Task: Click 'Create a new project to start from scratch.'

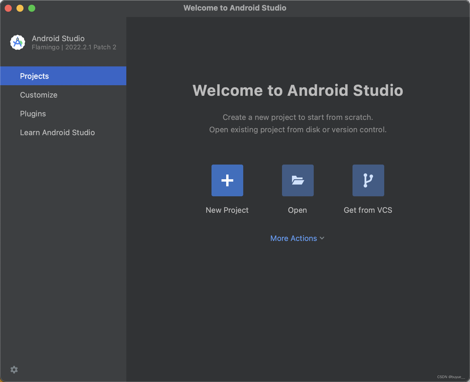Action: (x=298, y=117)
